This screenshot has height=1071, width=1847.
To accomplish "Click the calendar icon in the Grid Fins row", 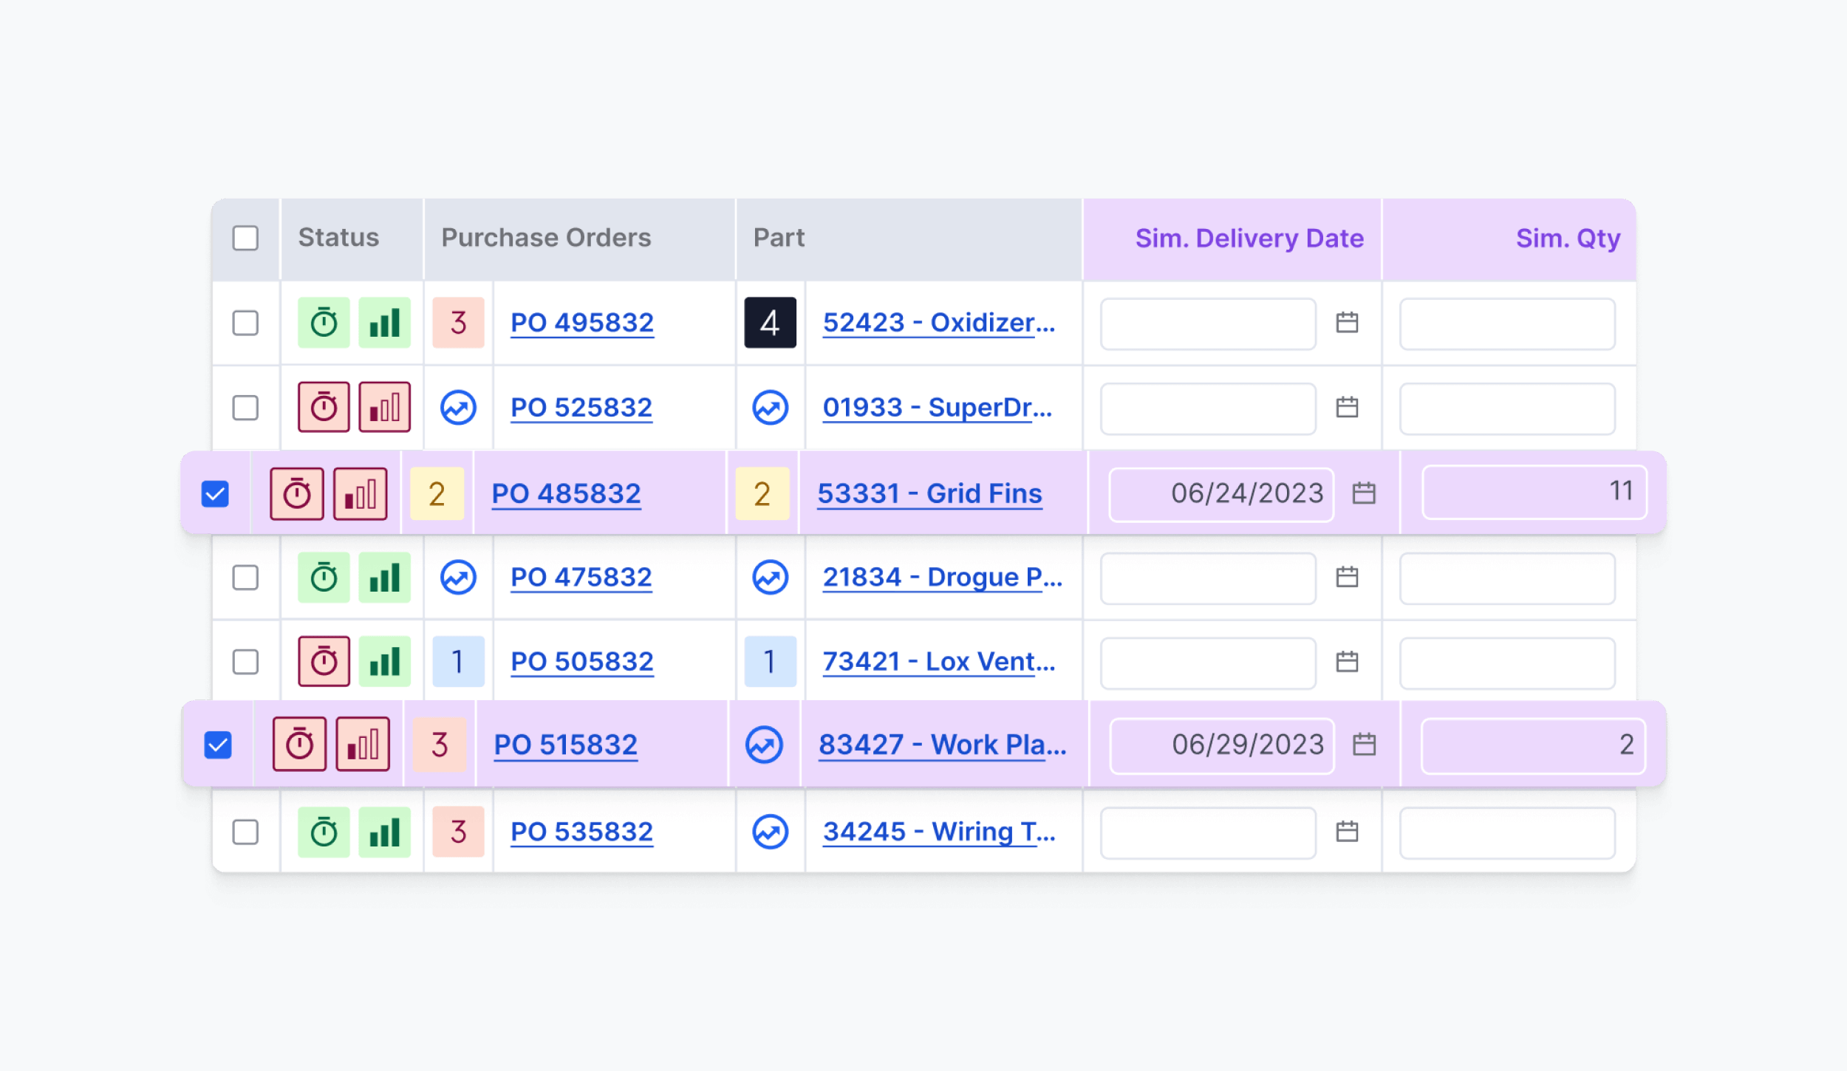I will click(x=1363, y=493).
